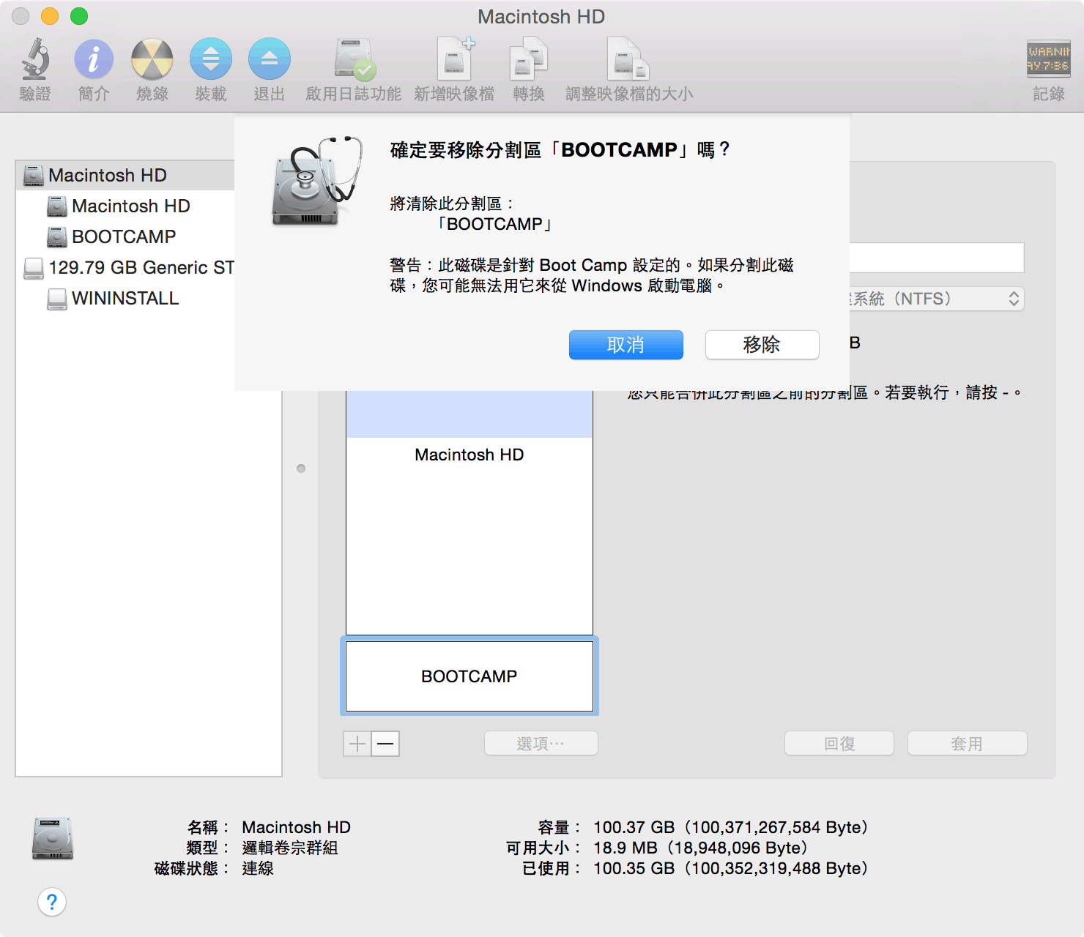Viewport: 1084px width, 937px height.
Task: Click the 啟用日誌功能 toolbar icon
Action: (x=354, y=59)
